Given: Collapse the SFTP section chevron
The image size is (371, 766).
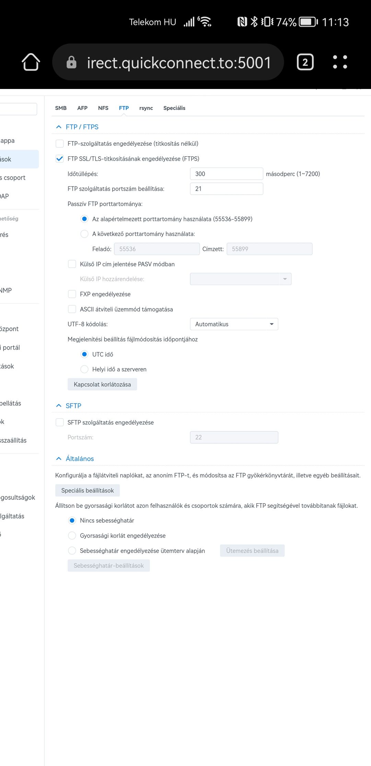Looking at the screenshot, I should click(59, 406).
